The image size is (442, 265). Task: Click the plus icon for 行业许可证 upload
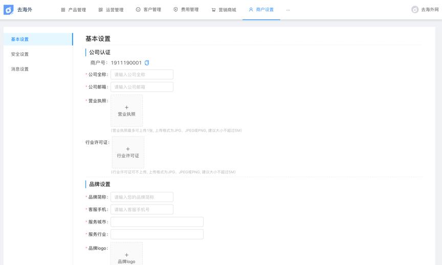[128, 149]
